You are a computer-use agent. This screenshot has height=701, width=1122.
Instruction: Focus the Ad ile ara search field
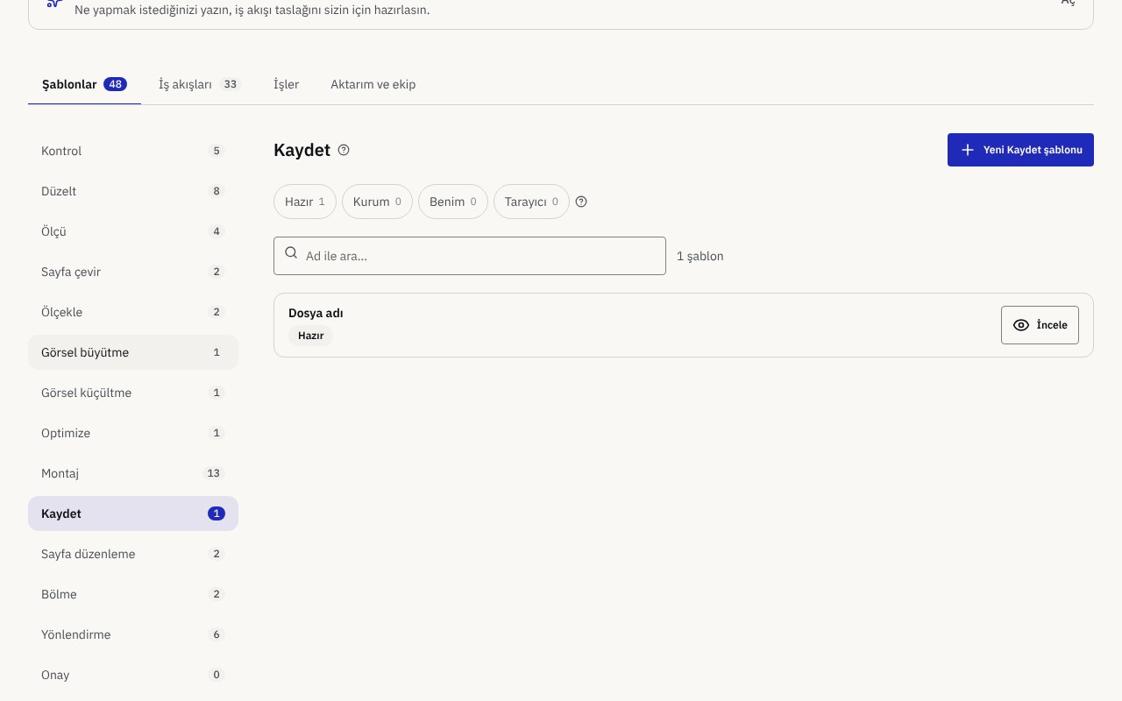(x=470, y=256)
